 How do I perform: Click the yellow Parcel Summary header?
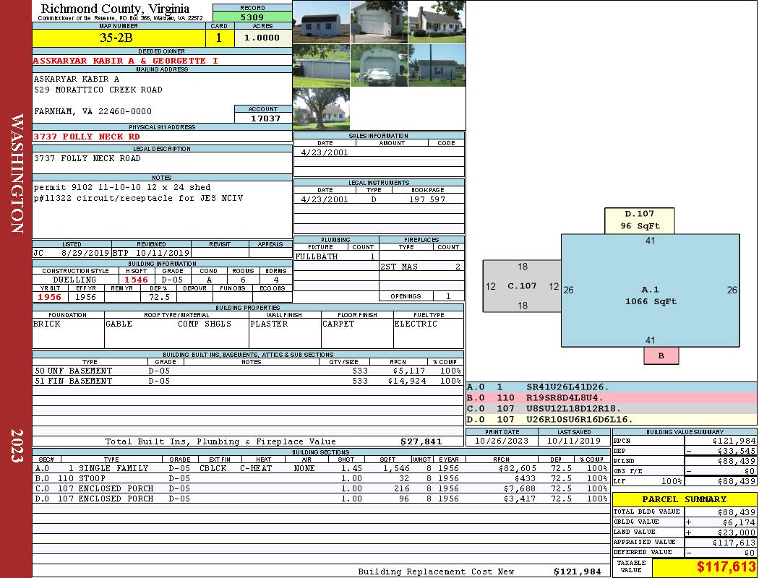tap(684, 499)
